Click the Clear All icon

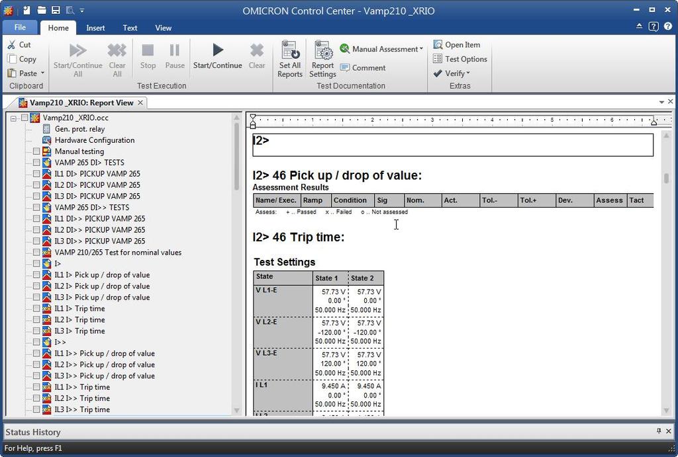[117, 50]
